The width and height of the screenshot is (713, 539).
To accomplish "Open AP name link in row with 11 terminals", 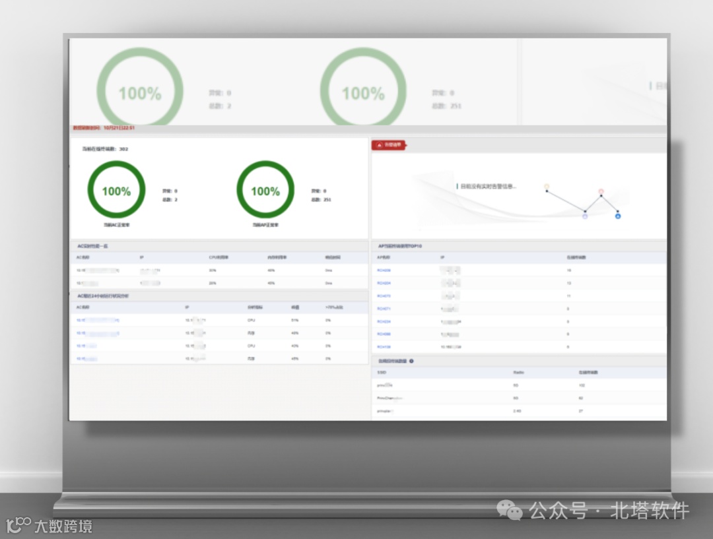I will pos(384,296).
